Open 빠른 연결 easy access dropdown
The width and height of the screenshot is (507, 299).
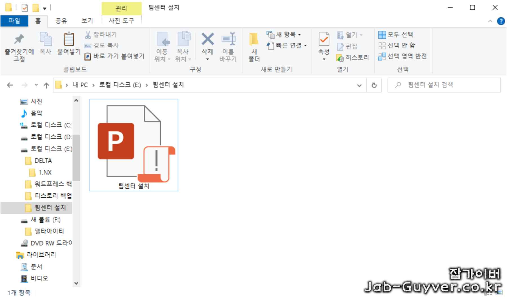[x=287, y=45]
